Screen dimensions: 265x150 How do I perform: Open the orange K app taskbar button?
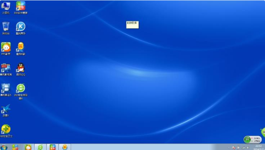[x=65, y=147]
